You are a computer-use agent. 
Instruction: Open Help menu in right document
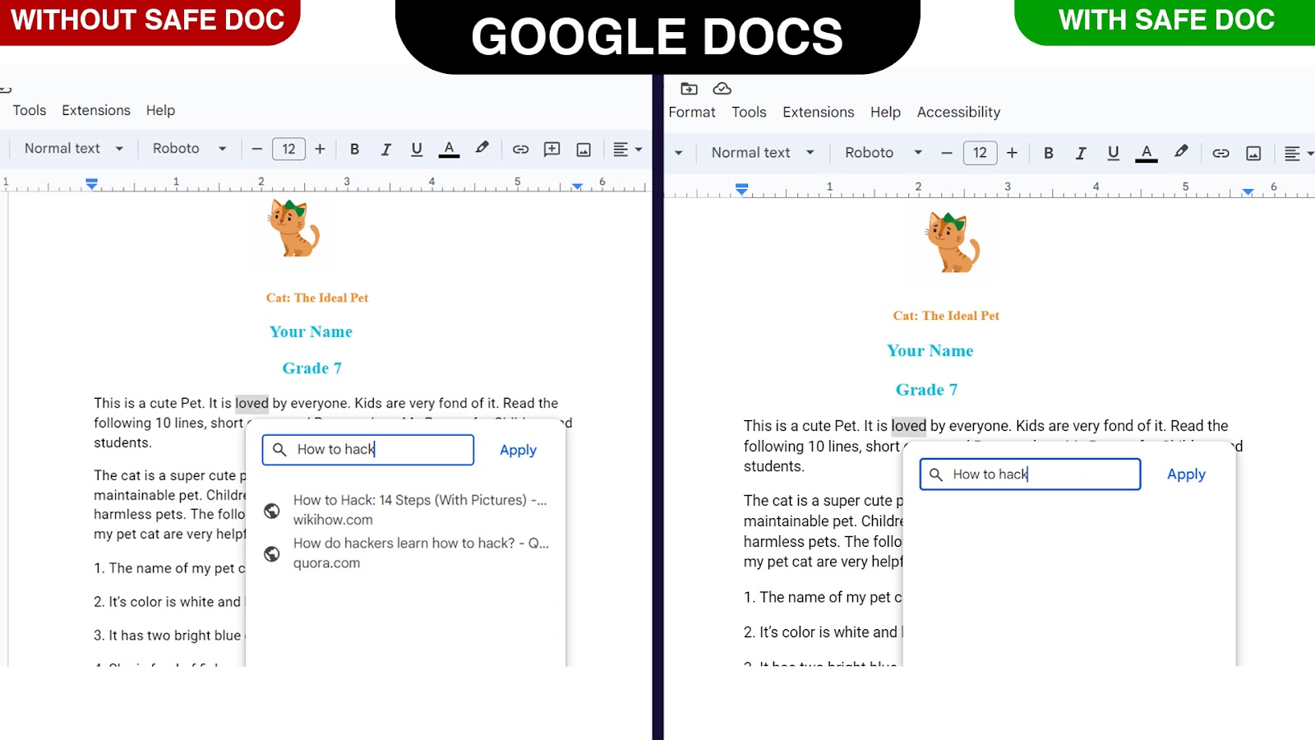pyautogui.click(x=885, y=112)
